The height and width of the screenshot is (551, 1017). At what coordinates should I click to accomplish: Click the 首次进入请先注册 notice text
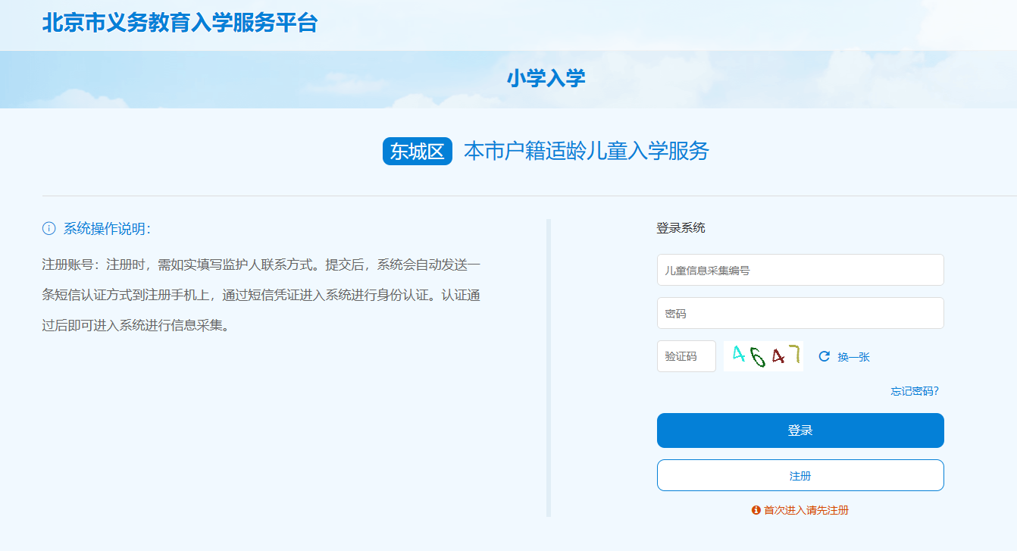click(x=806, y=510)
